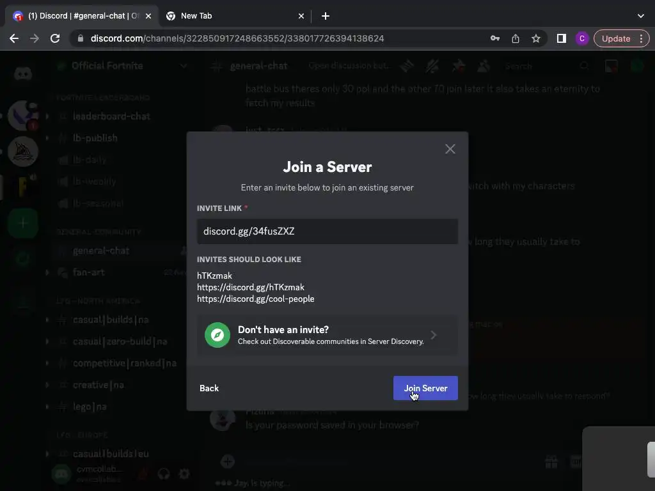Toggle the browser side panel icon
This screenshot has width=655, height=491.
tap(562, 38)
